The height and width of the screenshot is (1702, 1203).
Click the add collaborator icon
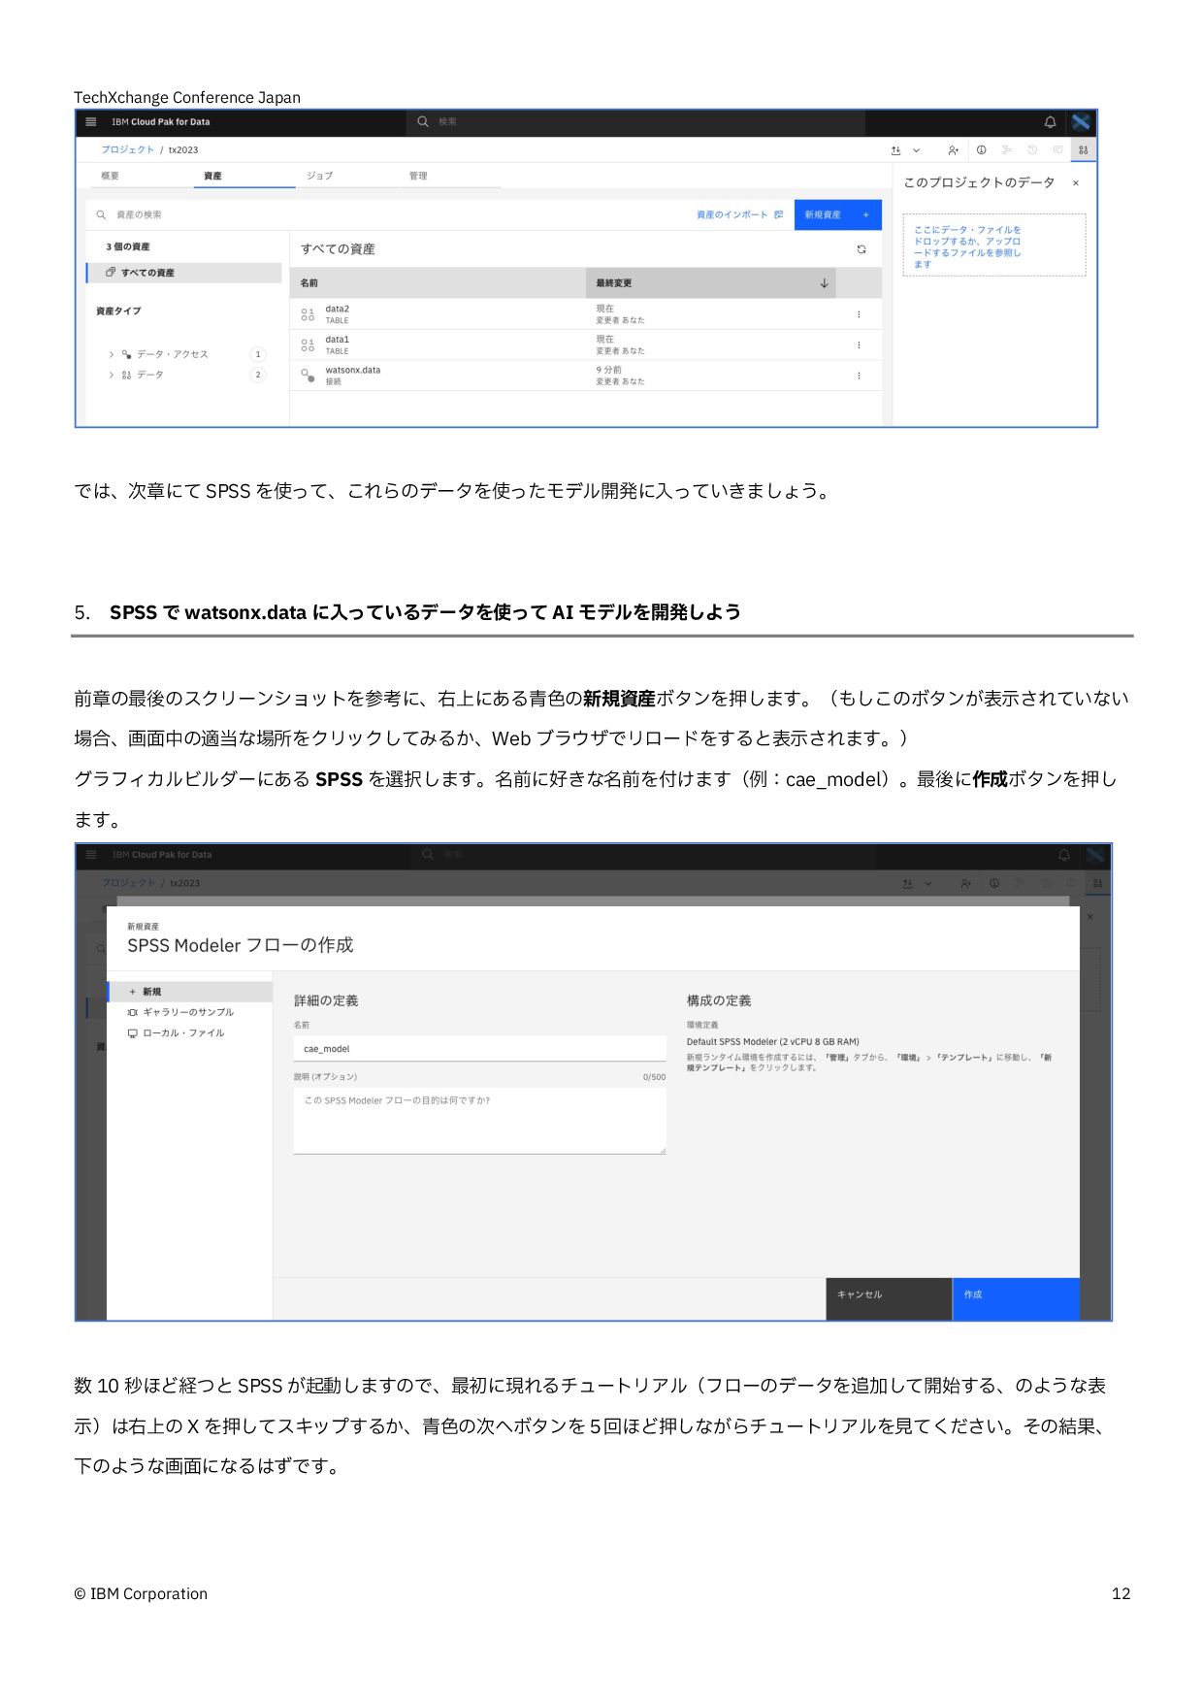tap(954, 150)
